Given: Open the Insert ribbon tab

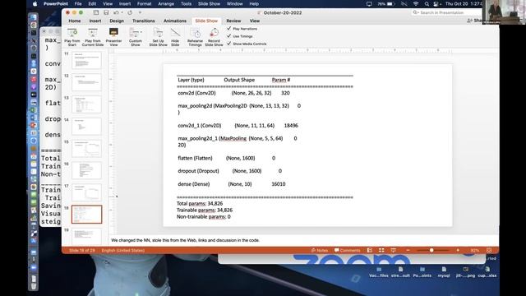Looking at the screenshot, I should click(x=95, y=21).
